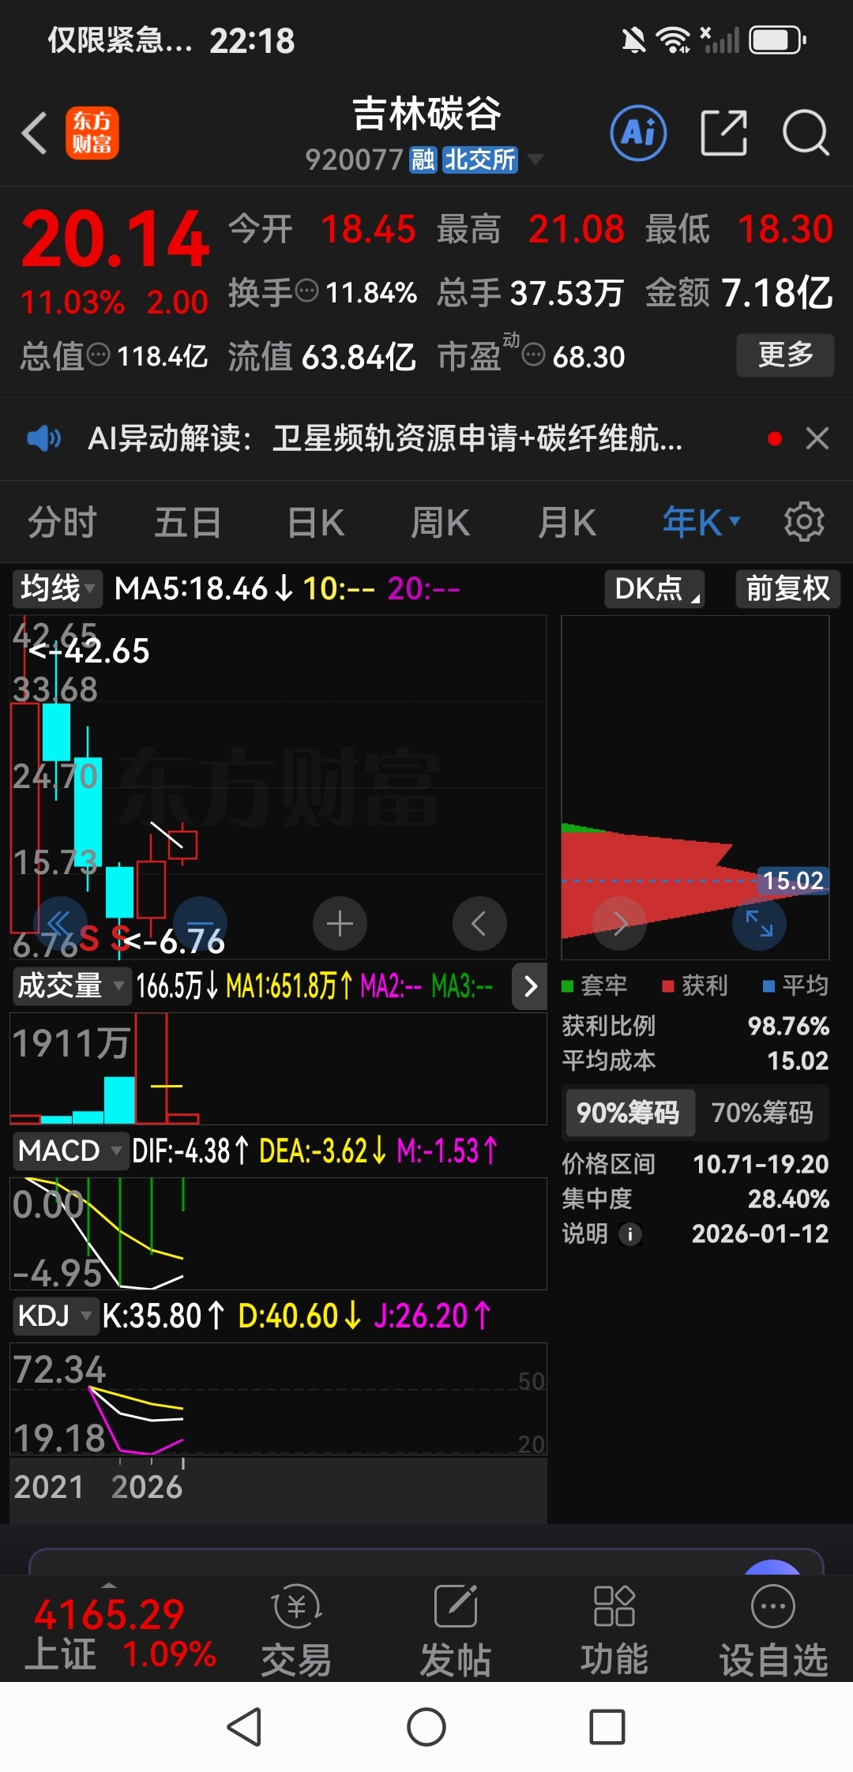Expand the 上证 index bar
853x1772 pixels.
tap(109, 1585)
